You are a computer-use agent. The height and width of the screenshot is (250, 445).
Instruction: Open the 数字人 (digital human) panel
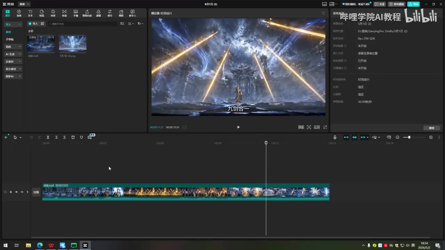point(132,13)
